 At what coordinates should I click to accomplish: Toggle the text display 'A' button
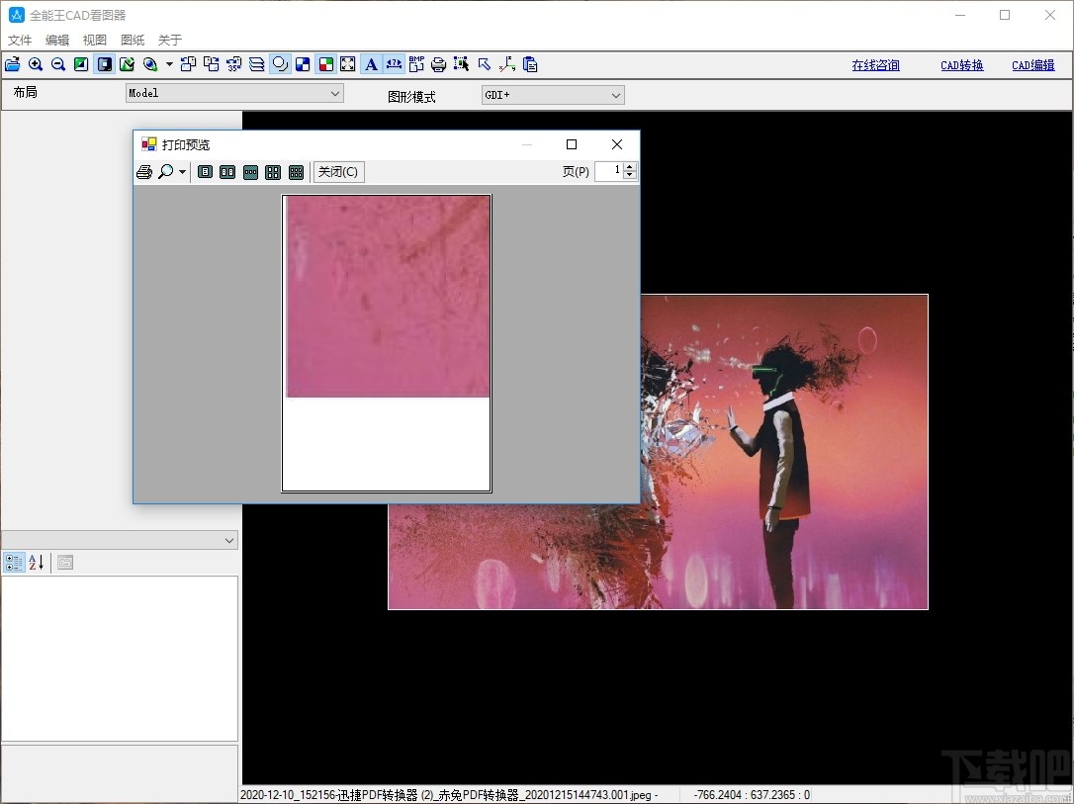[x=371, y=64]
